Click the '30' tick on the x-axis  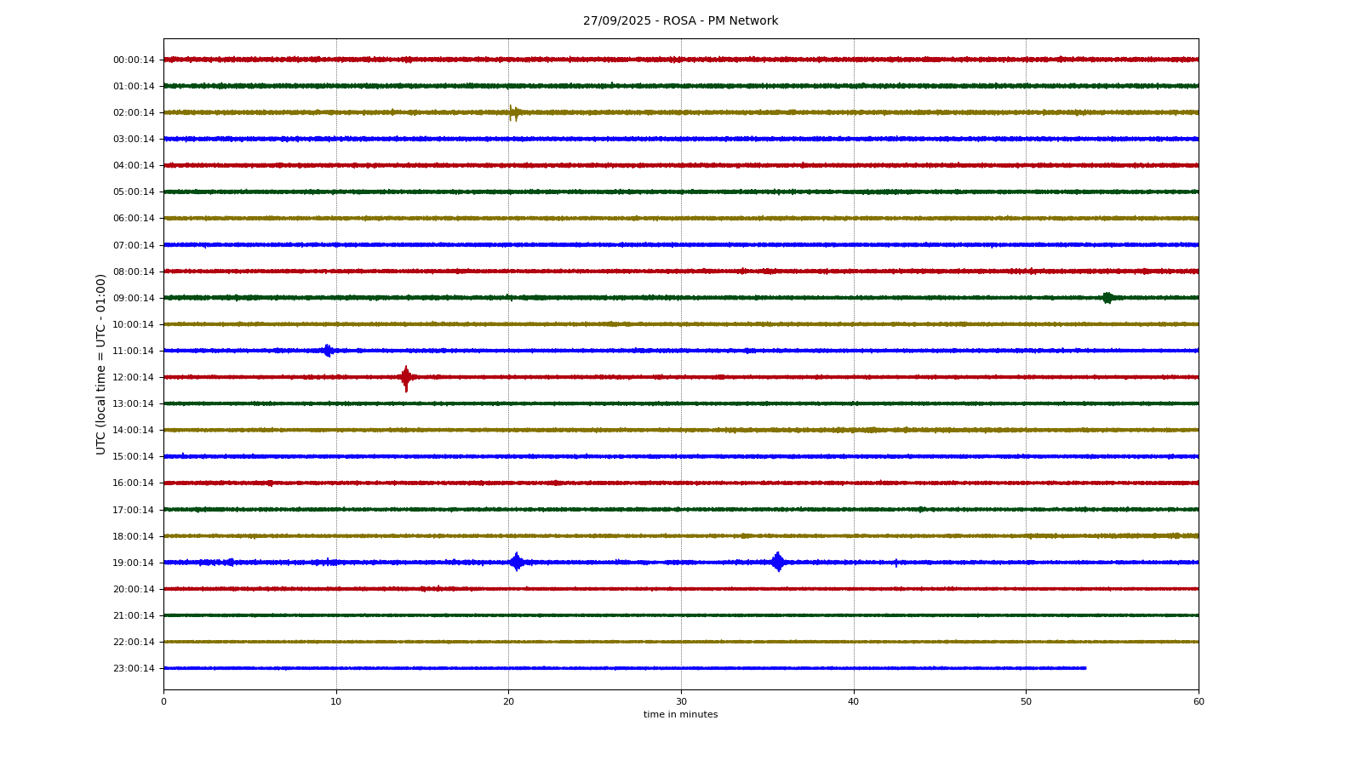(x=681, y=701)
